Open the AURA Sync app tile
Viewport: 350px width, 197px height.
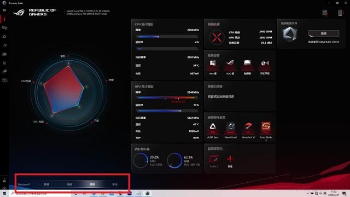click(213, 130)
